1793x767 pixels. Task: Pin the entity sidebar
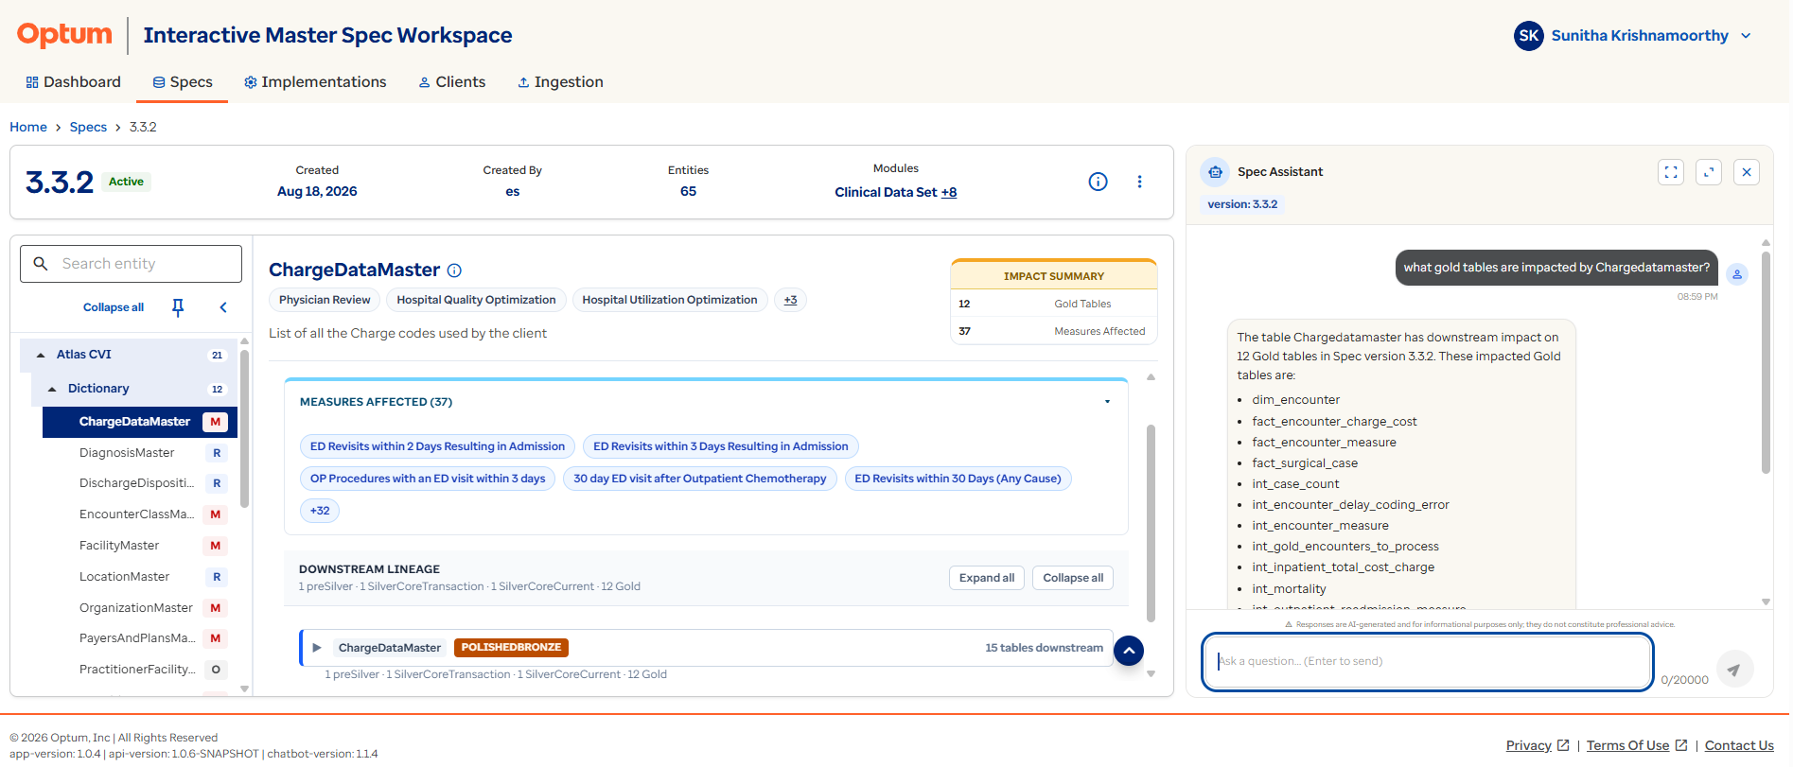178,307
